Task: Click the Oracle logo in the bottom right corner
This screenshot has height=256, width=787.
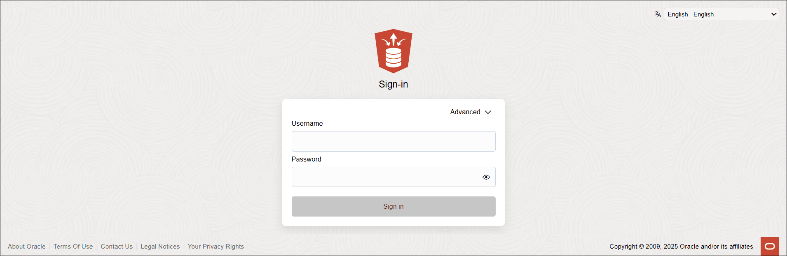Action: pos(769,246)
